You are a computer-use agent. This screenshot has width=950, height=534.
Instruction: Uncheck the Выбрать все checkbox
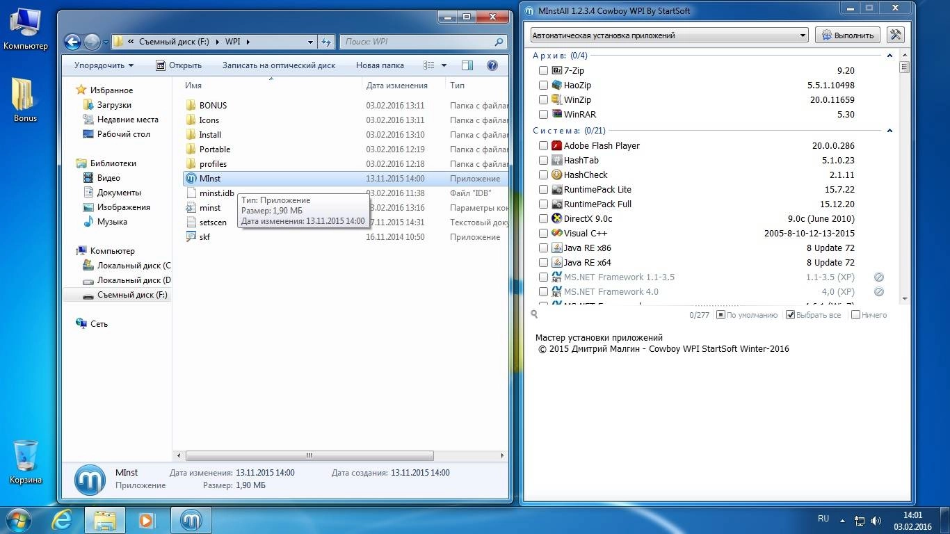(x=790, y=315)
